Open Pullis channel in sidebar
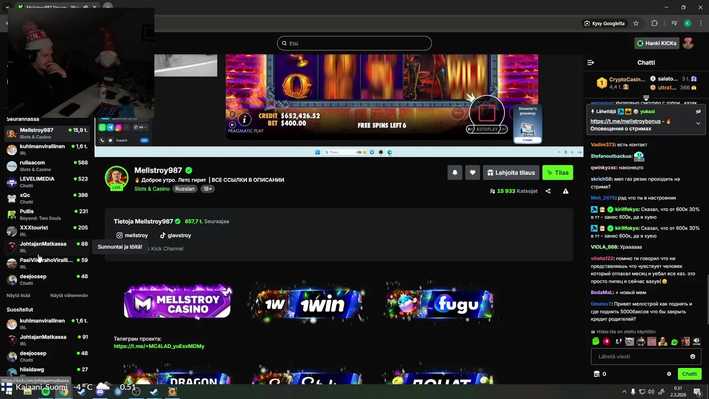Viewport: 709px width, 399px height. tap(47, 214)
